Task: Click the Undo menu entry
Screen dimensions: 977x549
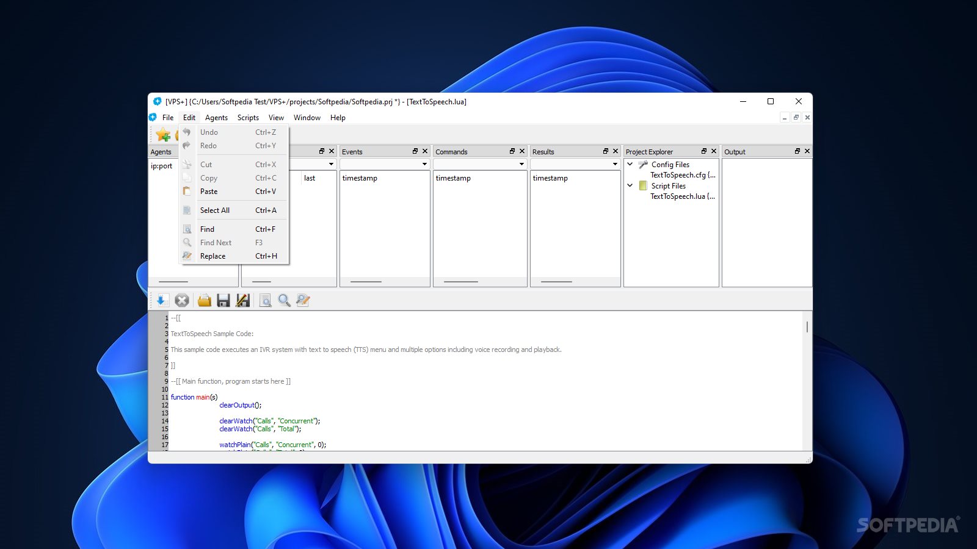Action: tap(234, 132)
